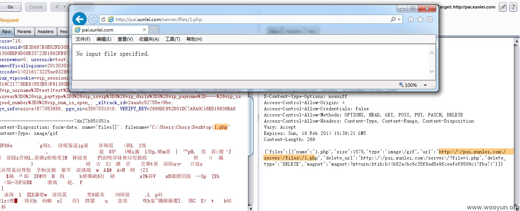Go to Home via house icon

[x=411, y=19]
